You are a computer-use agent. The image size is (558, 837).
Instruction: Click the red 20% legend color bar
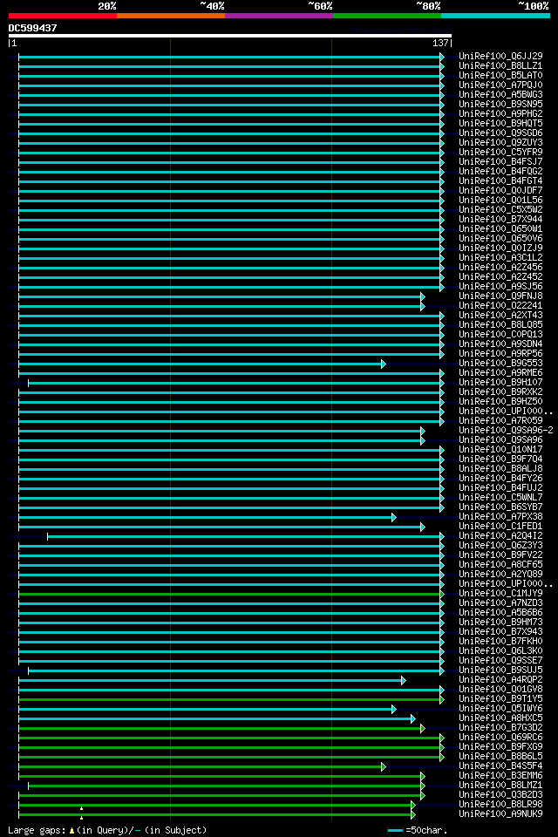pos(63,16)
